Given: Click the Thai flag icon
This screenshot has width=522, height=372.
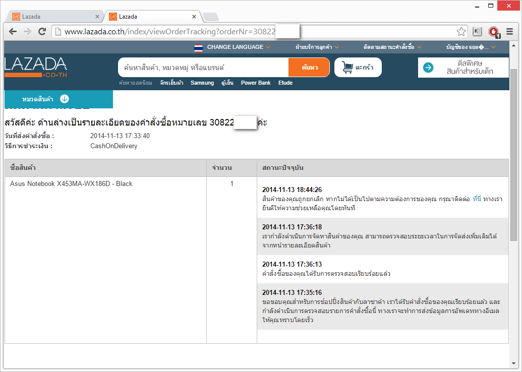Looking at the screenshot, I should (x=198, y=48).
